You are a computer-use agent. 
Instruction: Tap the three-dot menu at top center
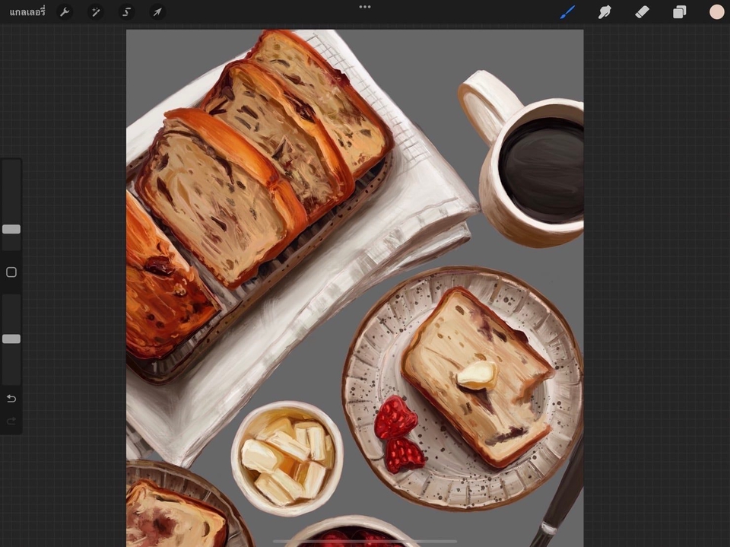(365, 7)
